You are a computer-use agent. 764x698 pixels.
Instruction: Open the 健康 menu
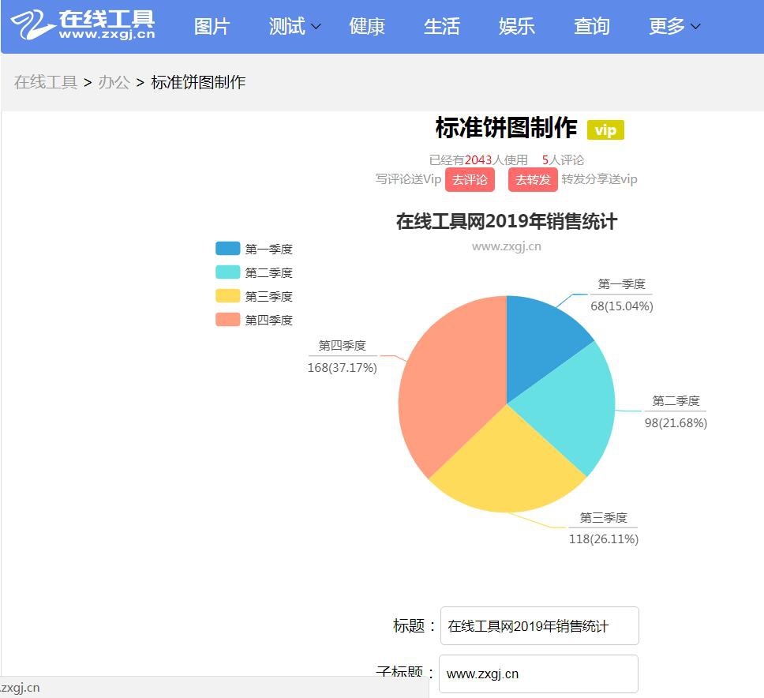(x=367, y=27)
